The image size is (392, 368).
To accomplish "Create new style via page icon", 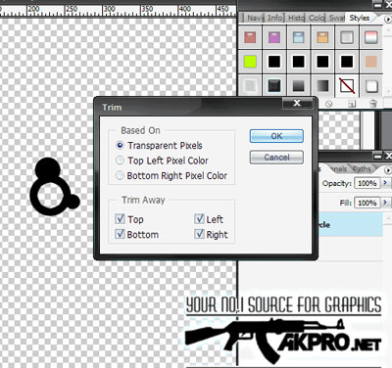I will [352, 104].
